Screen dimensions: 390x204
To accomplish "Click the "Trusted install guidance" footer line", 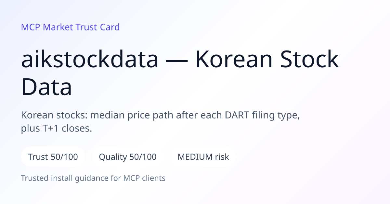I will pos(93,178).
